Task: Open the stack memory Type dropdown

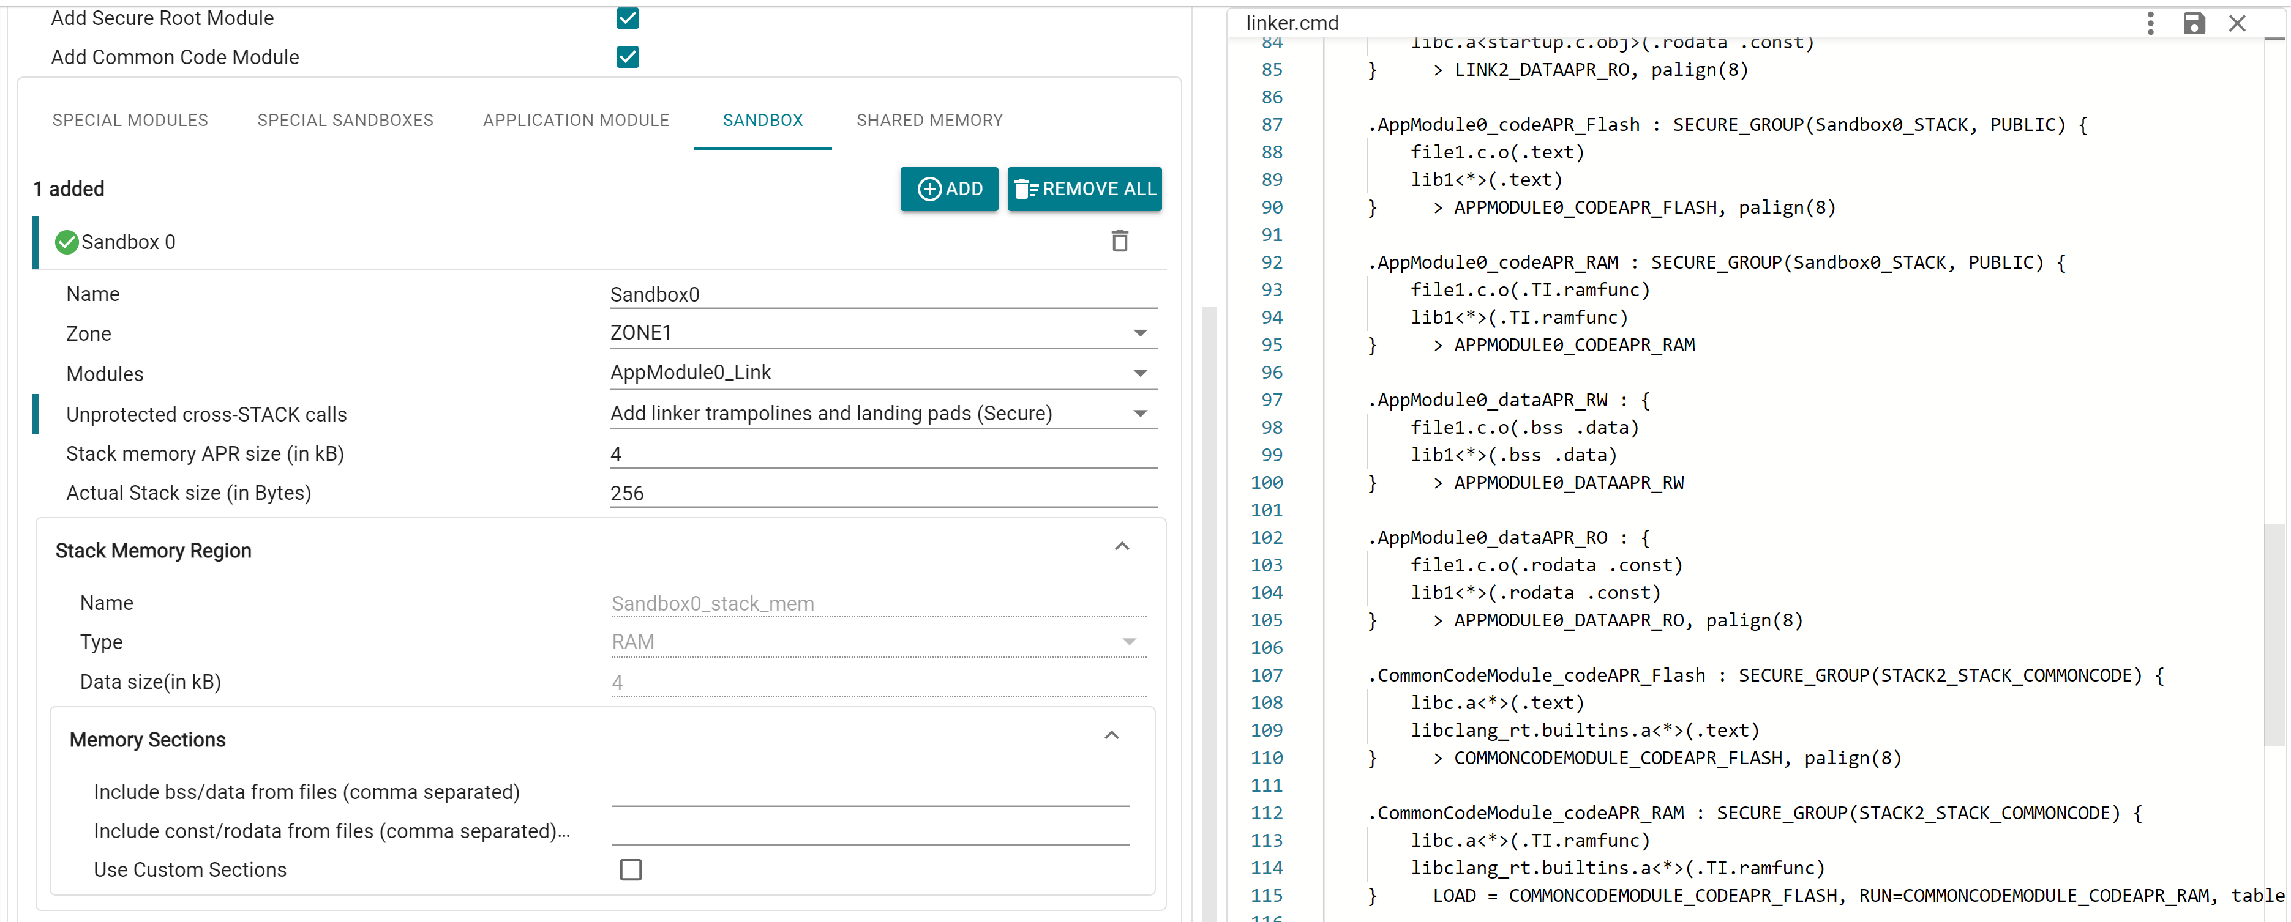Action: click(x=1128, y=642)
